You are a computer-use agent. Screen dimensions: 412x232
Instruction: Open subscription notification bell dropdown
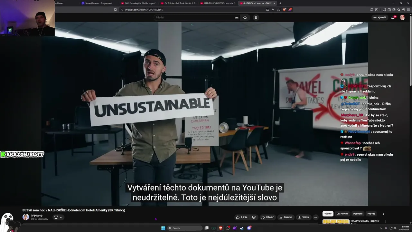(58, 217)
